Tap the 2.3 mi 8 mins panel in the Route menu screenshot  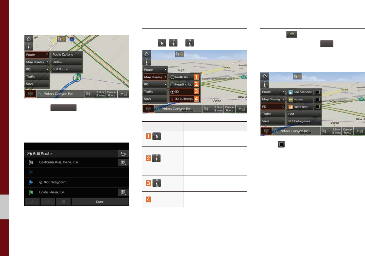click(x=95, y=94)
